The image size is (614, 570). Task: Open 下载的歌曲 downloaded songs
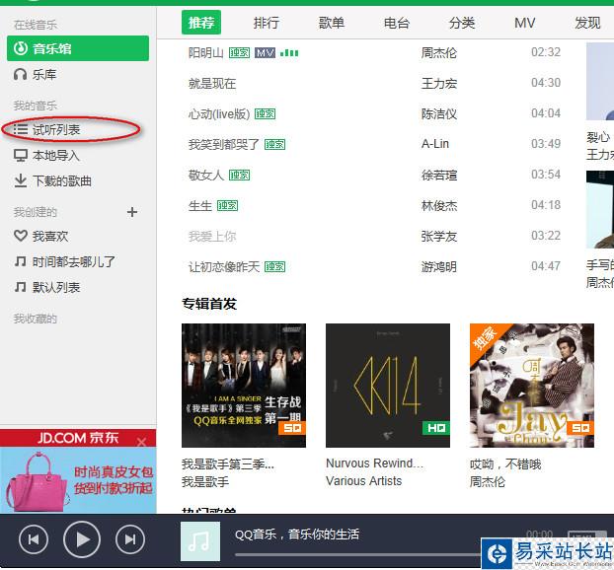click(52, 181)
